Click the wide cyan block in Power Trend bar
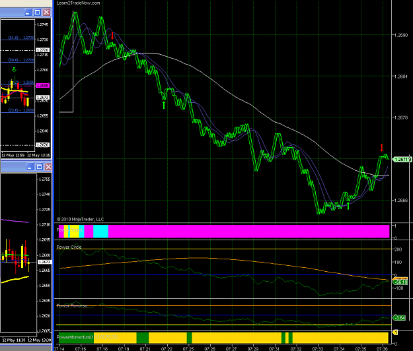 coord(100,232)
